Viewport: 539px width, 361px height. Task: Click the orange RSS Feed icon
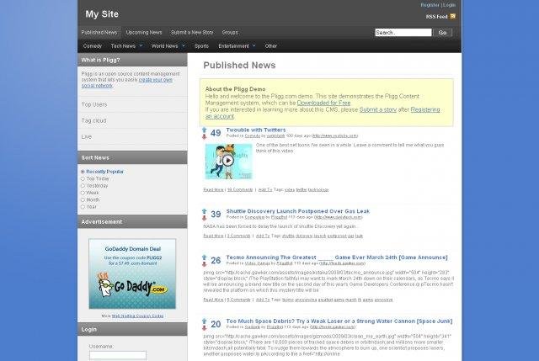(x=453, y=16)
